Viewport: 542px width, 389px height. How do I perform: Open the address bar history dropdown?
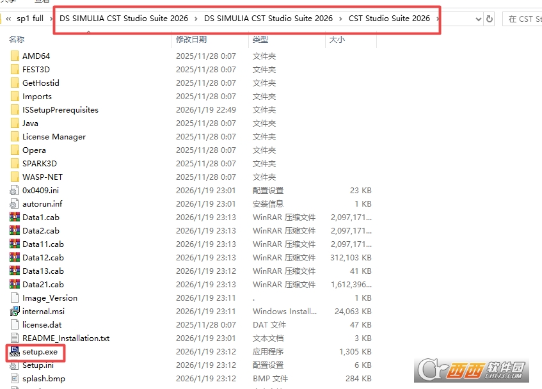(479, 19)
